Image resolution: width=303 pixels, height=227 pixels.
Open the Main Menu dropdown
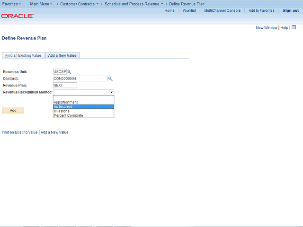coord(41,4)
